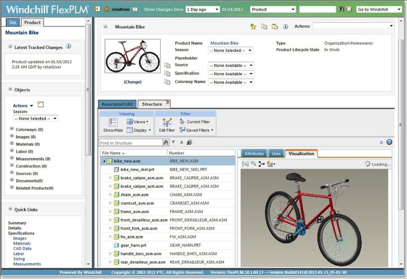Click the advanced find binoculars icon

[x=189, y=142]
